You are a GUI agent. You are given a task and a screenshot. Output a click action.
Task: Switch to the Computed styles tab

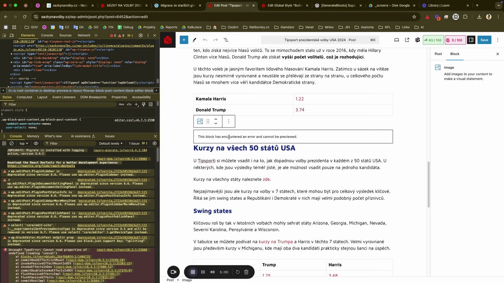click(x=24, y=97)
